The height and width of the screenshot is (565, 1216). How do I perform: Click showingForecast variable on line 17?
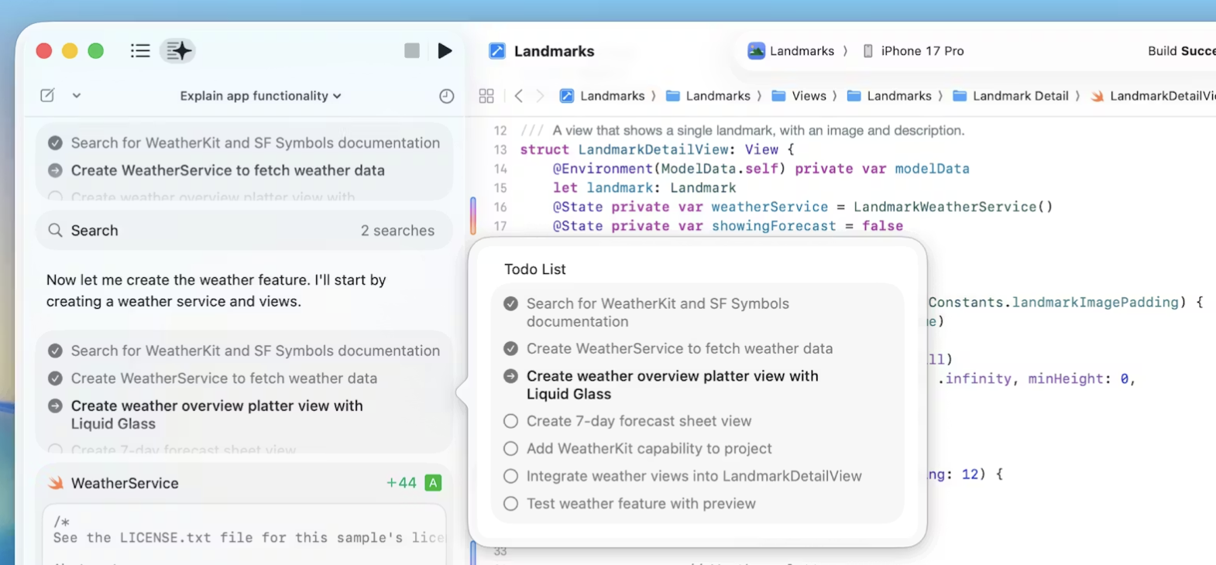774,226
